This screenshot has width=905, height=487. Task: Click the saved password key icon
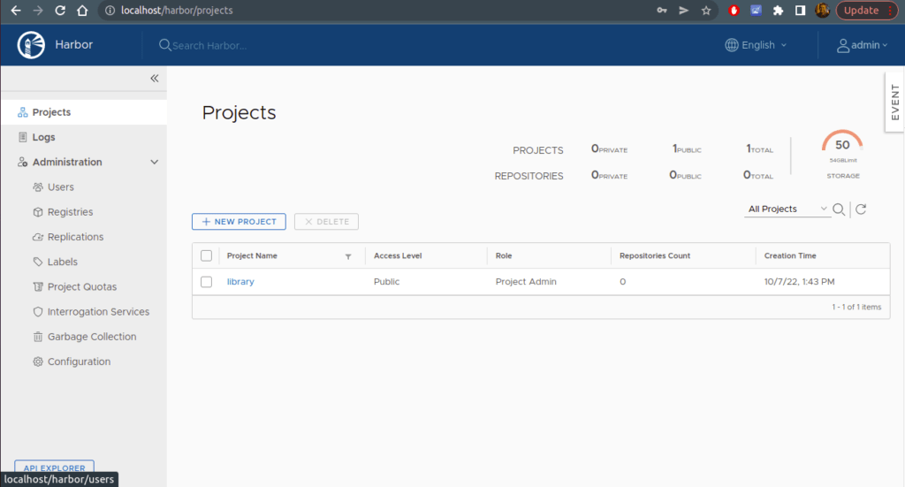point(661,11)
